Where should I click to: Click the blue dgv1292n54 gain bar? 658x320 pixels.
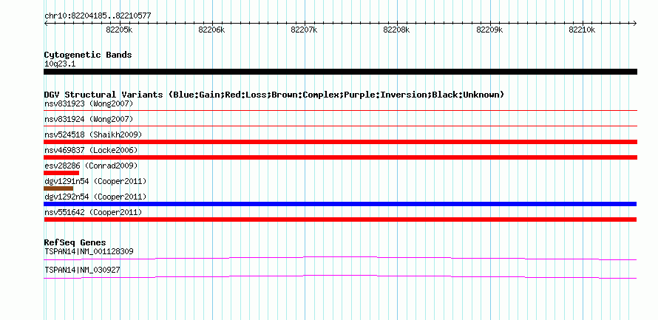(340, 204)
